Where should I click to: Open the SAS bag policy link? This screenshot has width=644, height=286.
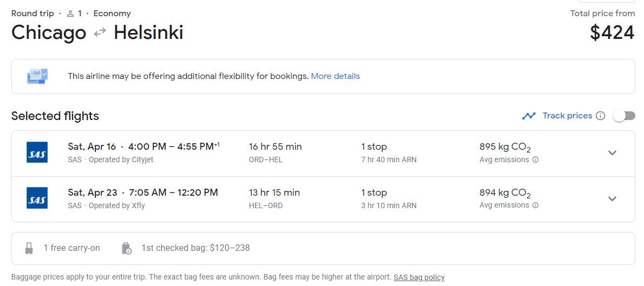click(x=419, y=277)
